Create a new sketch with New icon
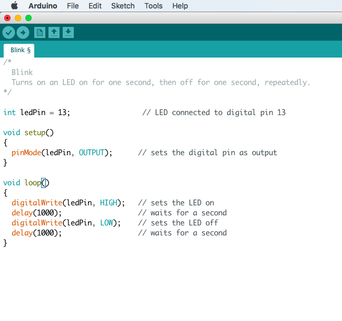Image resolution: width=342 pixels, height=321 pixels. tap(40, 33)
